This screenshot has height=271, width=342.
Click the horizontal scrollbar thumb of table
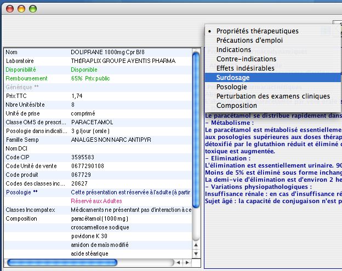pyautogui.click(x=62, y=262)
